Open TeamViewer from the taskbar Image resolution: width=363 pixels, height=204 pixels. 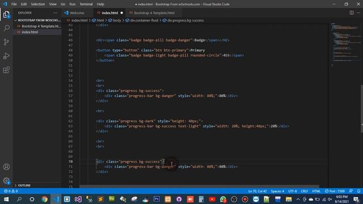tap(256, 199)
